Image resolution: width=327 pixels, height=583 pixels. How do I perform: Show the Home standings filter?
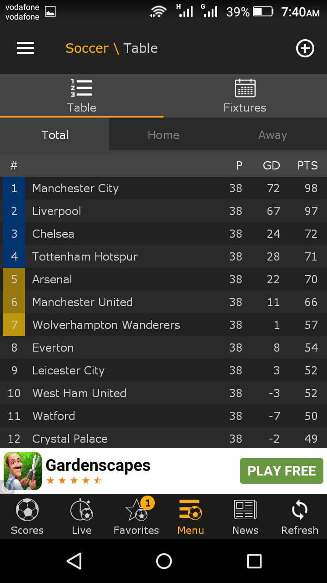[163, 135]
